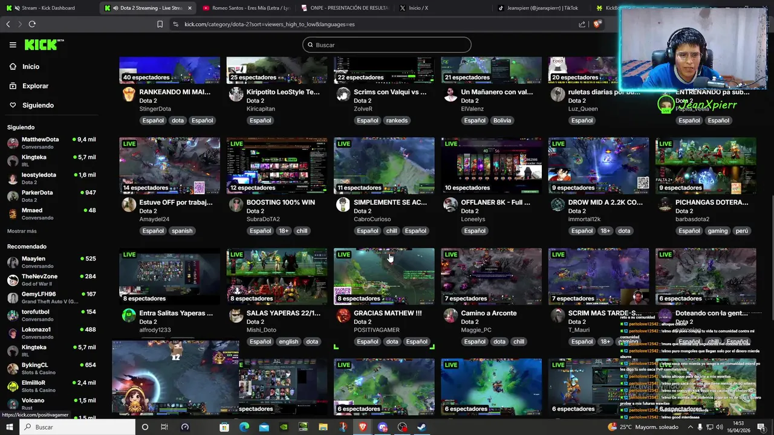
Task: Click Mostrar más under Siguiendo
Action: tap(22, 231)
